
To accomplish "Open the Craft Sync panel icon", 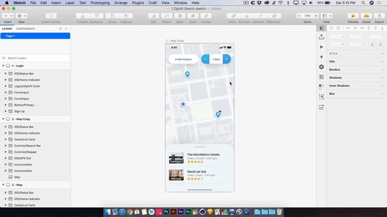I will 321,28.
